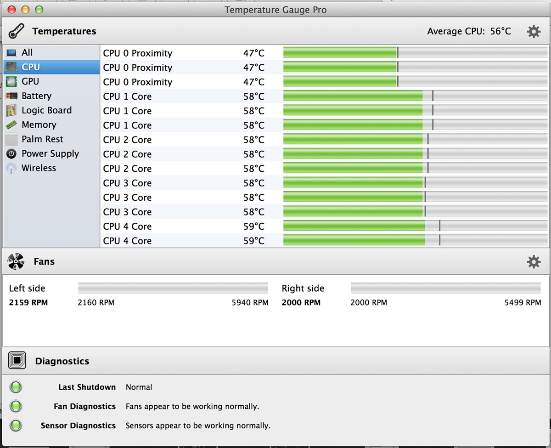Click the Temperature Gauge Pro window title
The height and width of the screenshot is (448, 551).
coord(275,10)
